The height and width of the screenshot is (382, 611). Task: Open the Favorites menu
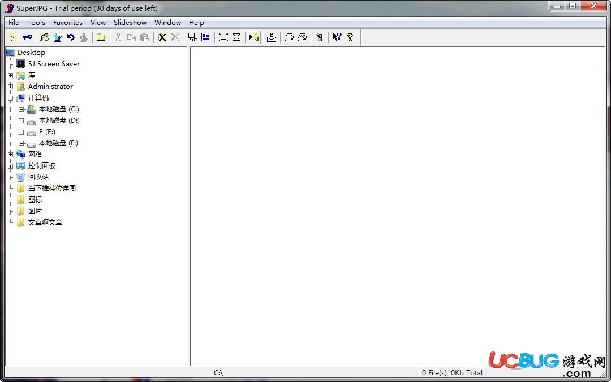click(68, 23)
